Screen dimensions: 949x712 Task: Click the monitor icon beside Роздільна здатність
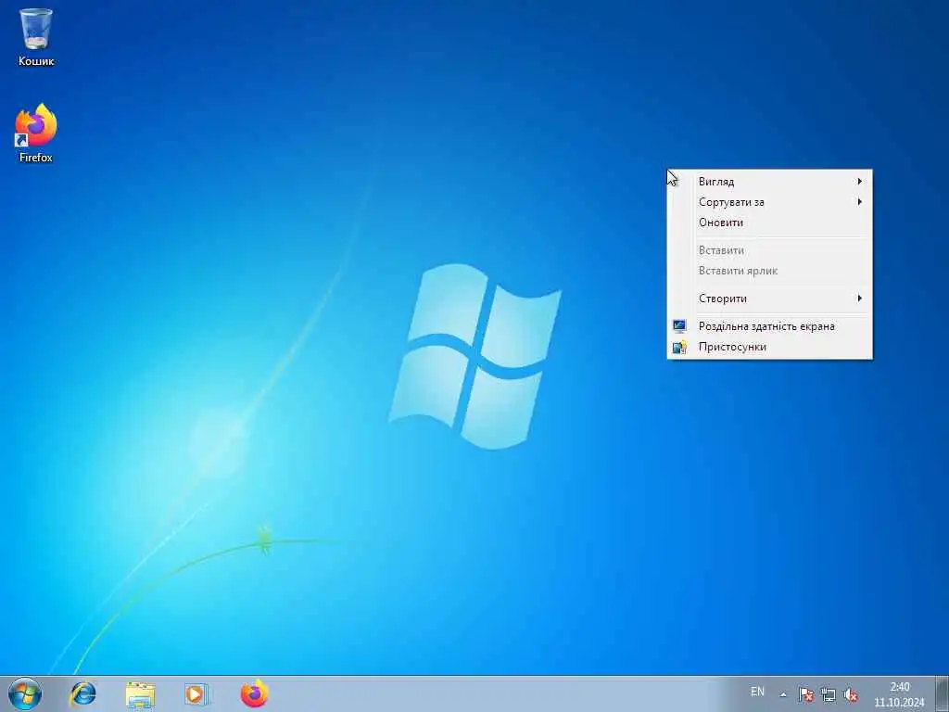click(x=679, y=326)
